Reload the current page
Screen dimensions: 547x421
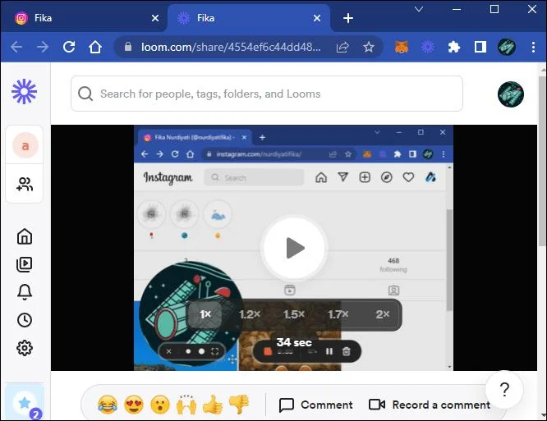tap(69, 47)
